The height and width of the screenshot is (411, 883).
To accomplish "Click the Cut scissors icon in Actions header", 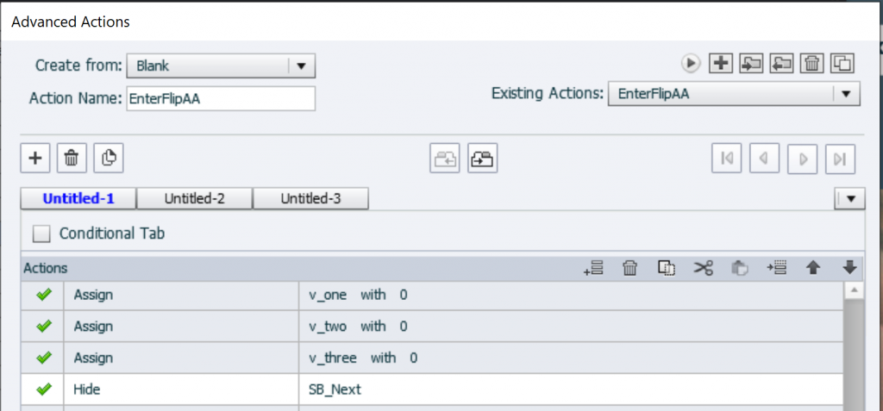I will click(x=703, y=269).
